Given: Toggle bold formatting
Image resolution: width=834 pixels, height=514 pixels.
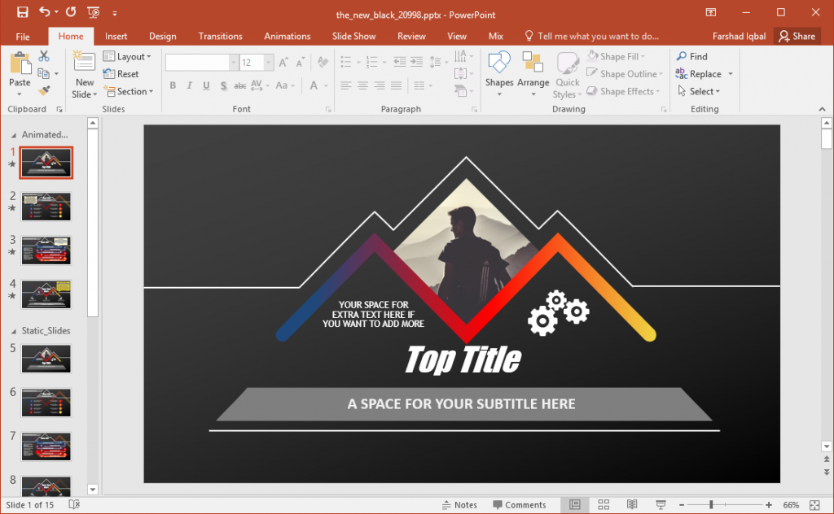Looking at the screenshot, I should coord(172,85).
